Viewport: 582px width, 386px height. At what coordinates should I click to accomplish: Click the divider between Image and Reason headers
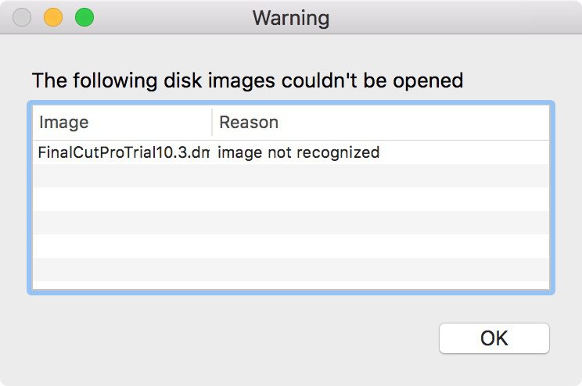pyautogui.click(x=212, y=123)
